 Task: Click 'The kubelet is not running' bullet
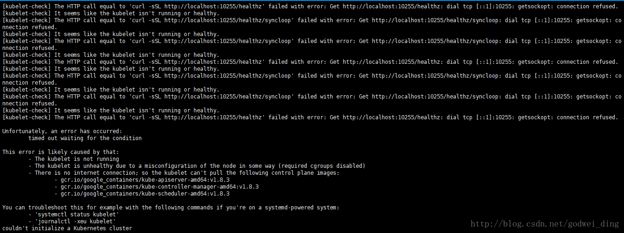point(74,159)
